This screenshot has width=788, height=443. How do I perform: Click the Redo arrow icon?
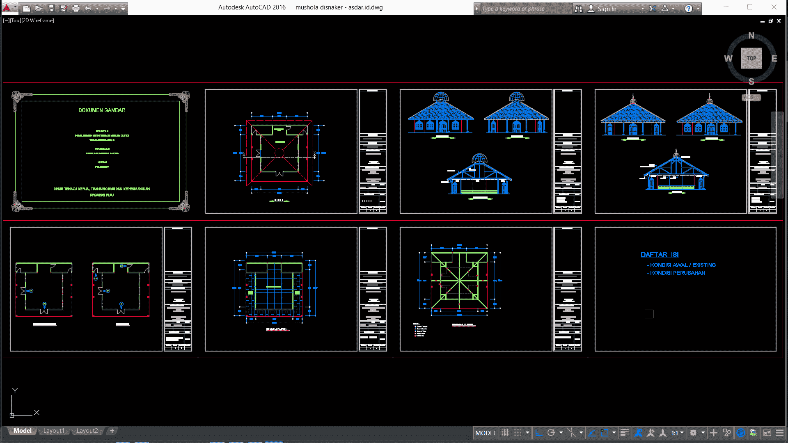pos(107,8)
